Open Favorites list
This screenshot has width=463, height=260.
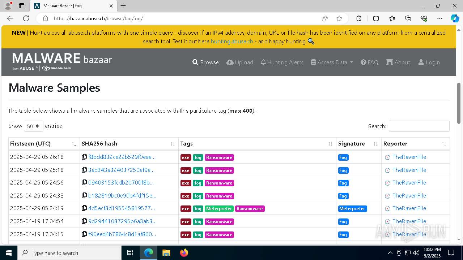click(x=392, y=18)
